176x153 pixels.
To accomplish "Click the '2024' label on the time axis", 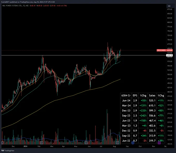I will tap(25, 146).
